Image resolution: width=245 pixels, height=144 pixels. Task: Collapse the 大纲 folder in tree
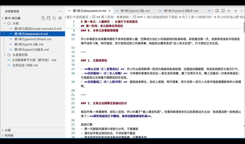pyautogui.click(x=5, y=23)
